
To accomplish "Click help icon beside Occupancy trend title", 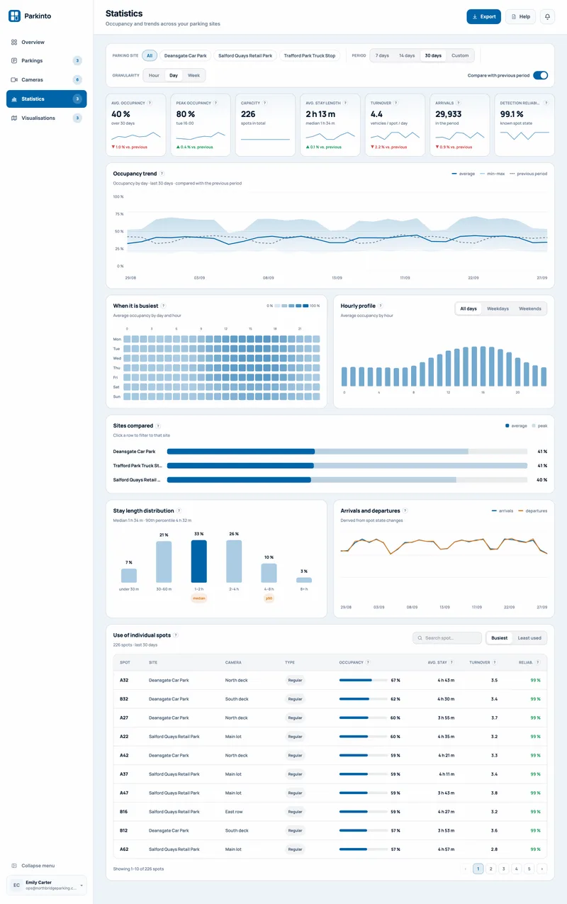I will pos(162,174).
